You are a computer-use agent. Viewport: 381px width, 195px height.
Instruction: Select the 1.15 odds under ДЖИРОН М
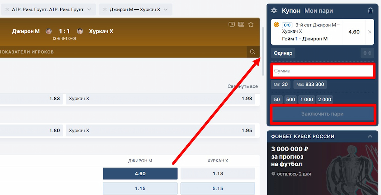click(140, 188)
